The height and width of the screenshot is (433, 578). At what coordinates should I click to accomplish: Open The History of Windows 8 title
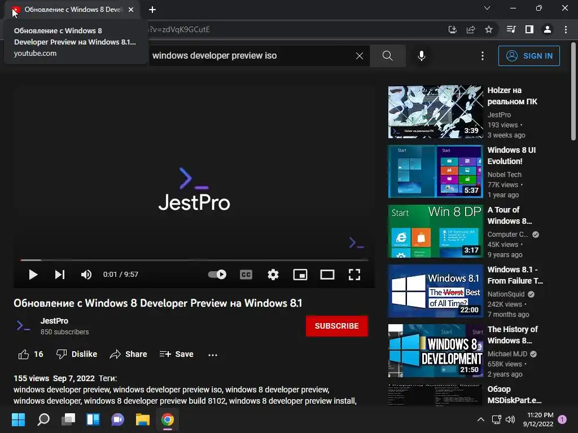(513, 335)
